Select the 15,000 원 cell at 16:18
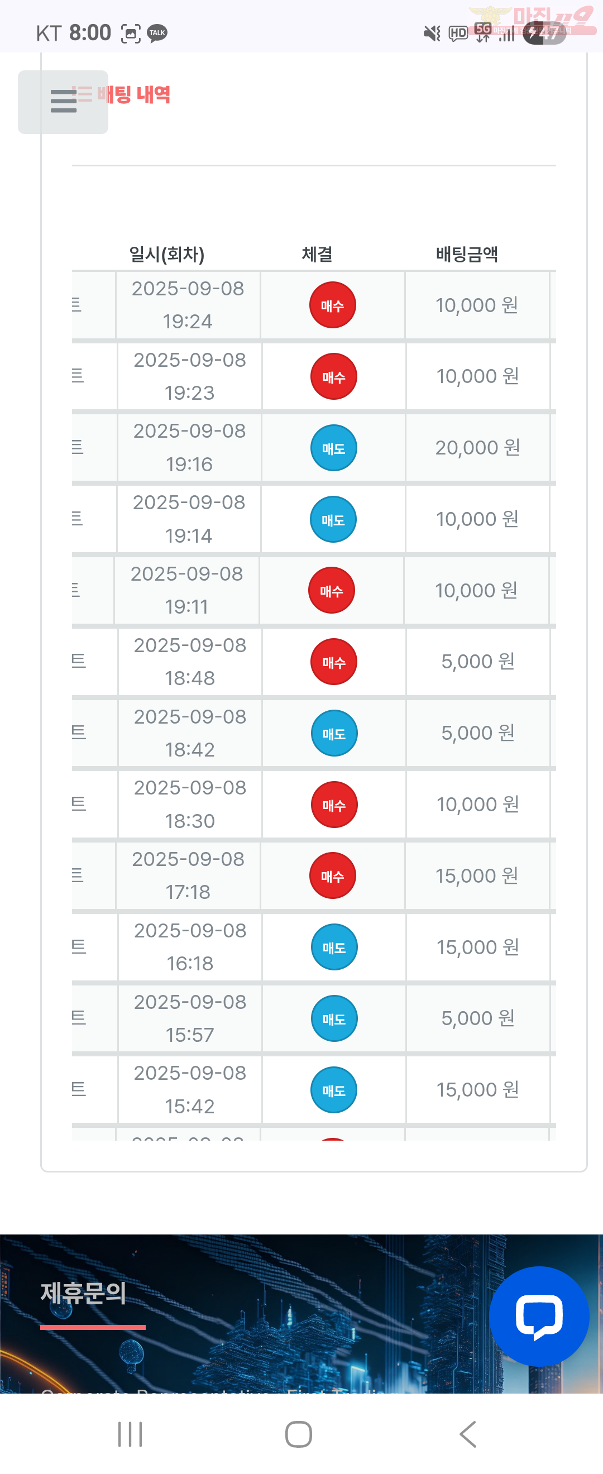Viewport: 603px width, 1474px height. 478,947
